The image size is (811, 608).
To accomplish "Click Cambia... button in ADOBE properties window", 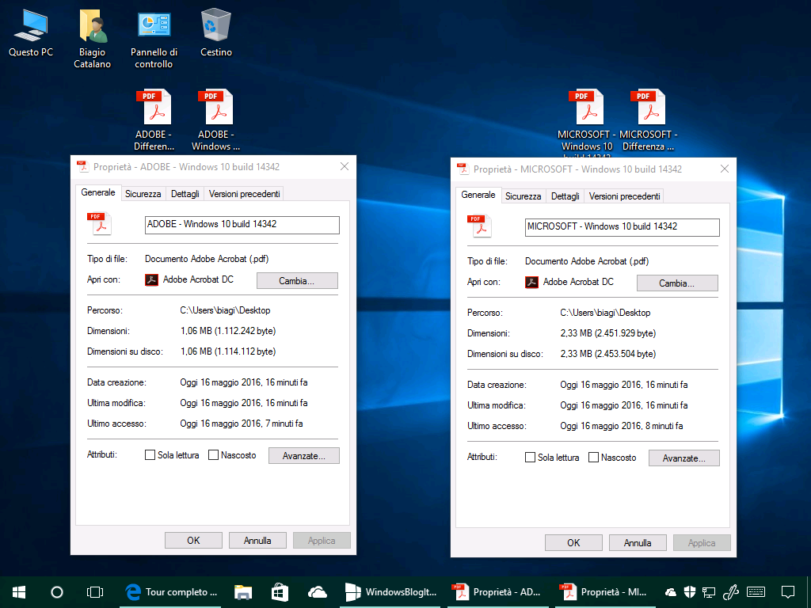I will pyautogui.click(x=297, y=281).
